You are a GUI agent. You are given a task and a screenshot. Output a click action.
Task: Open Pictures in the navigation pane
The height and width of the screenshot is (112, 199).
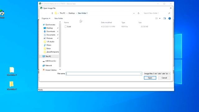[49, 38]
